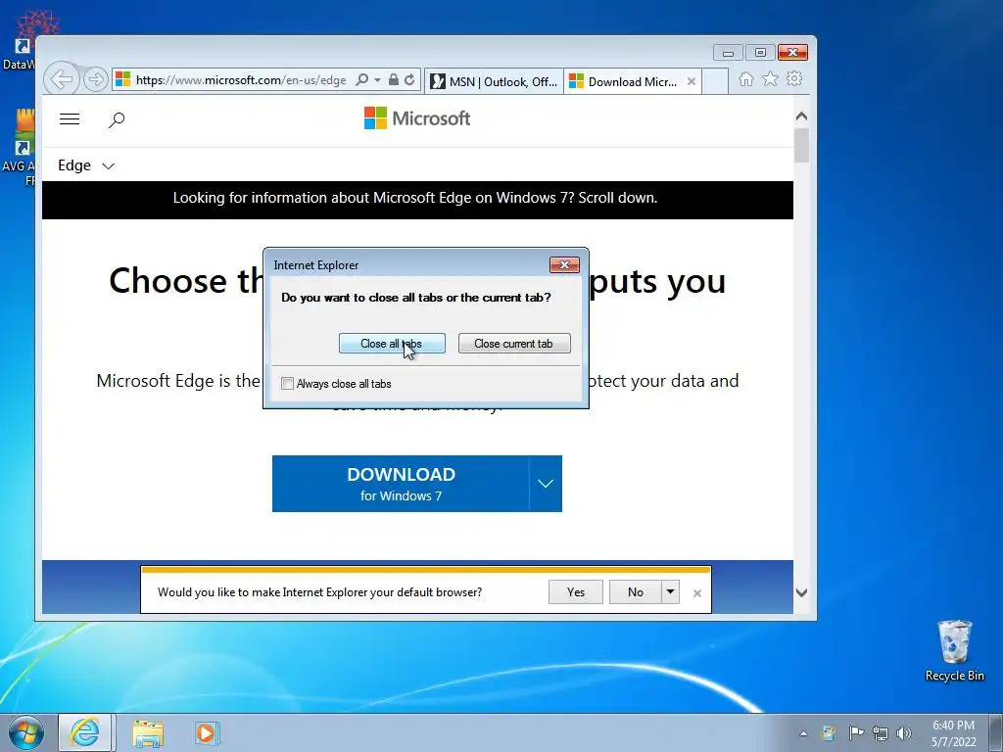Select the Download Microsoft Edge tab
Screen dimensions: 1003x752
point(625,82)
